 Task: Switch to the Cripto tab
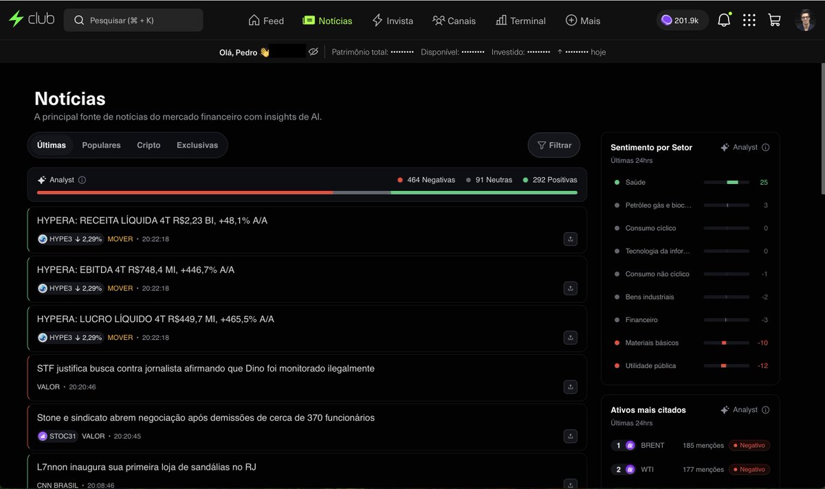point(148,145)
